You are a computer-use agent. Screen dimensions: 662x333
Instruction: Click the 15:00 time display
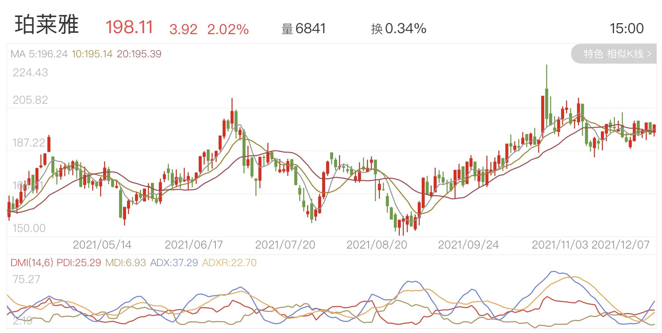(626, 28)
